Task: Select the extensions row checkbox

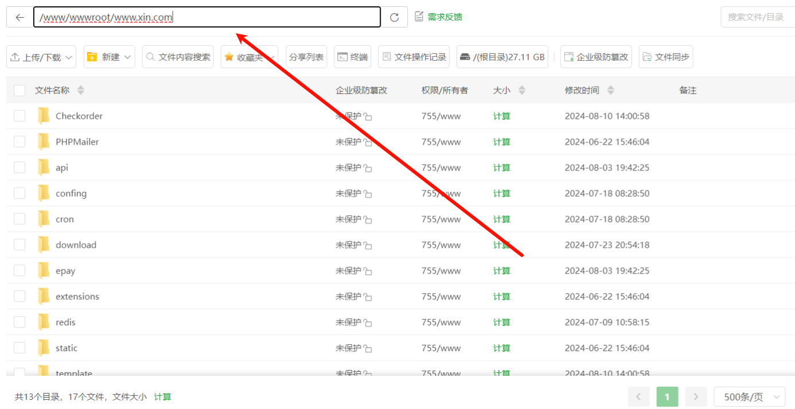Action: [20, 297]
